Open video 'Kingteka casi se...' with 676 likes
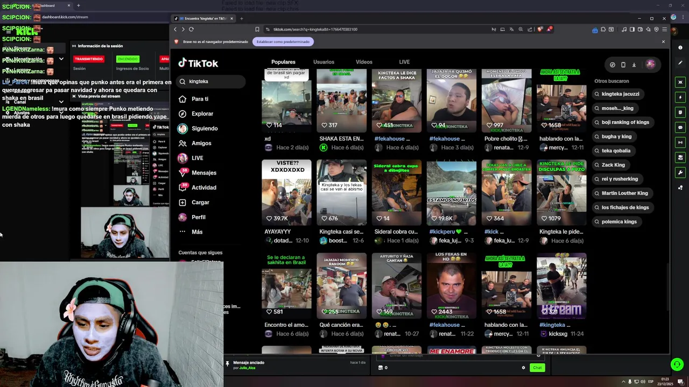 click(x=341, y=192)
